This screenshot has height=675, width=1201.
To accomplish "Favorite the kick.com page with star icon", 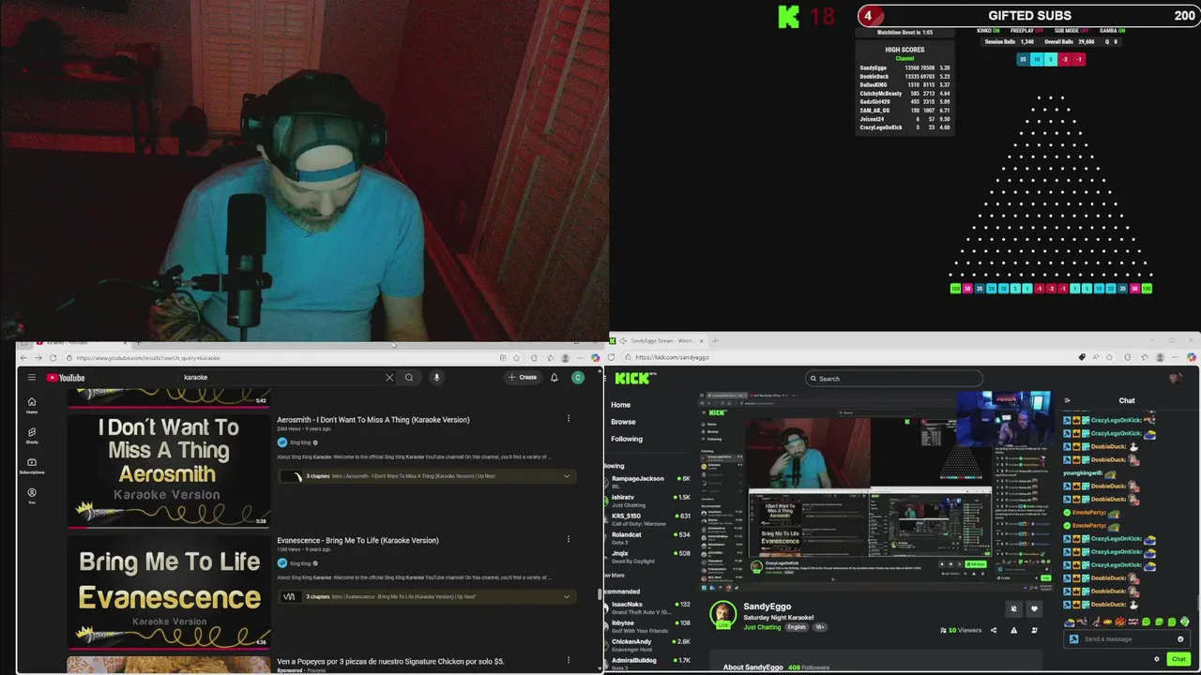I will 1109,357.
